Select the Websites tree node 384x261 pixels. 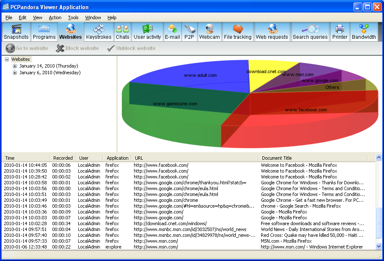click(x=20, y=59)
